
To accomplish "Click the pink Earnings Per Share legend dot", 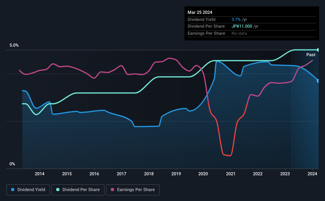I will (x=112, y=190).
